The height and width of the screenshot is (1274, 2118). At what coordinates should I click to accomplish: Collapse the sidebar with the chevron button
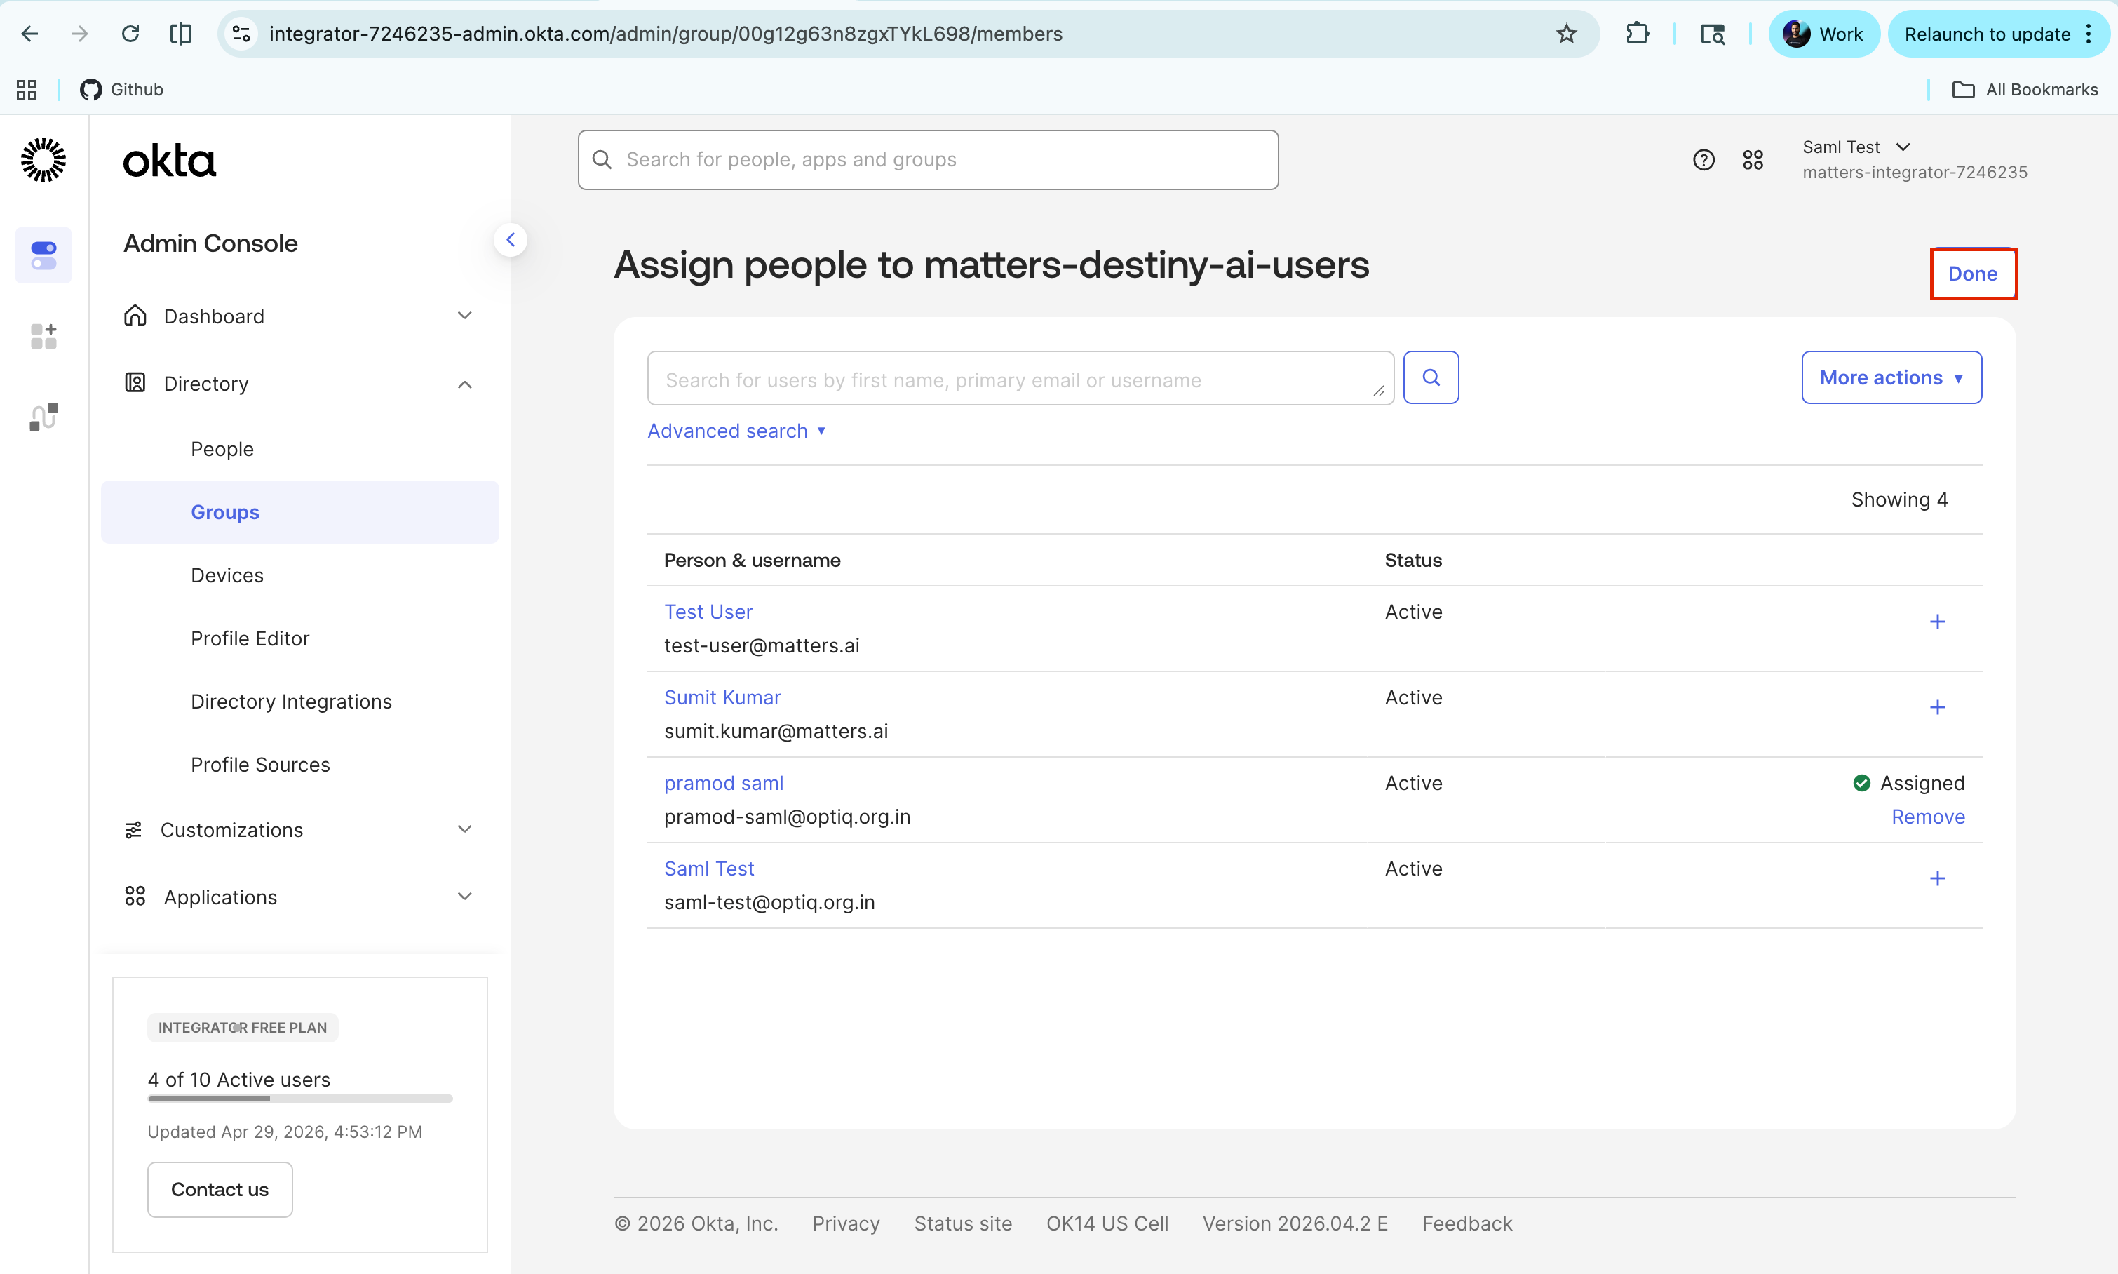[511, 239]
